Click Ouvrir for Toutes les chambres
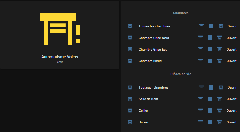Viewport: 240px width, 132px height. pos(232,26)
